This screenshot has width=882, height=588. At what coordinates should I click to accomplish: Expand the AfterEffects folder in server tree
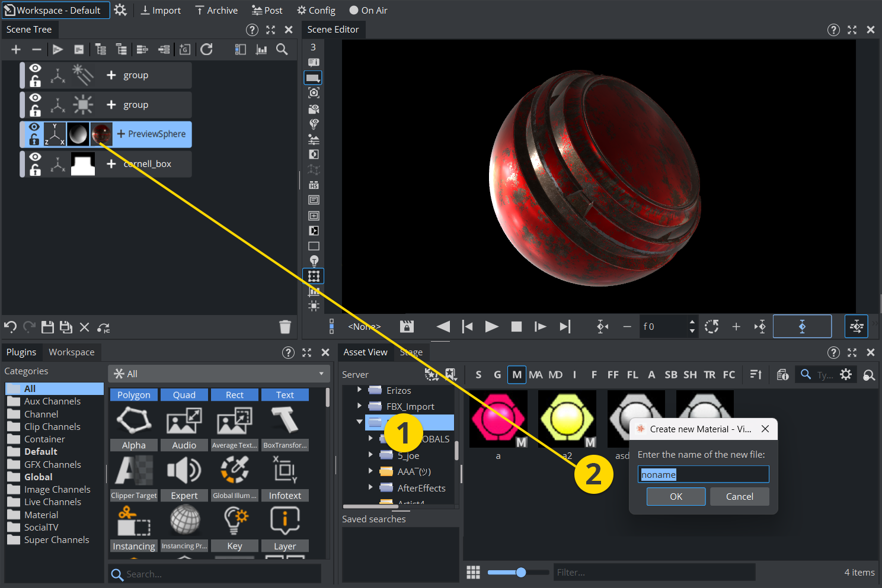pos(370,488)
